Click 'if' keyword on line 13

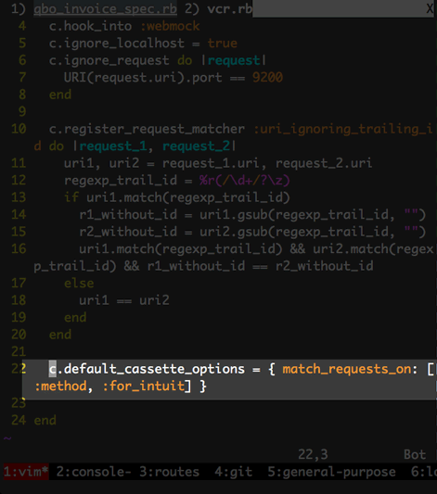(71, 197)
